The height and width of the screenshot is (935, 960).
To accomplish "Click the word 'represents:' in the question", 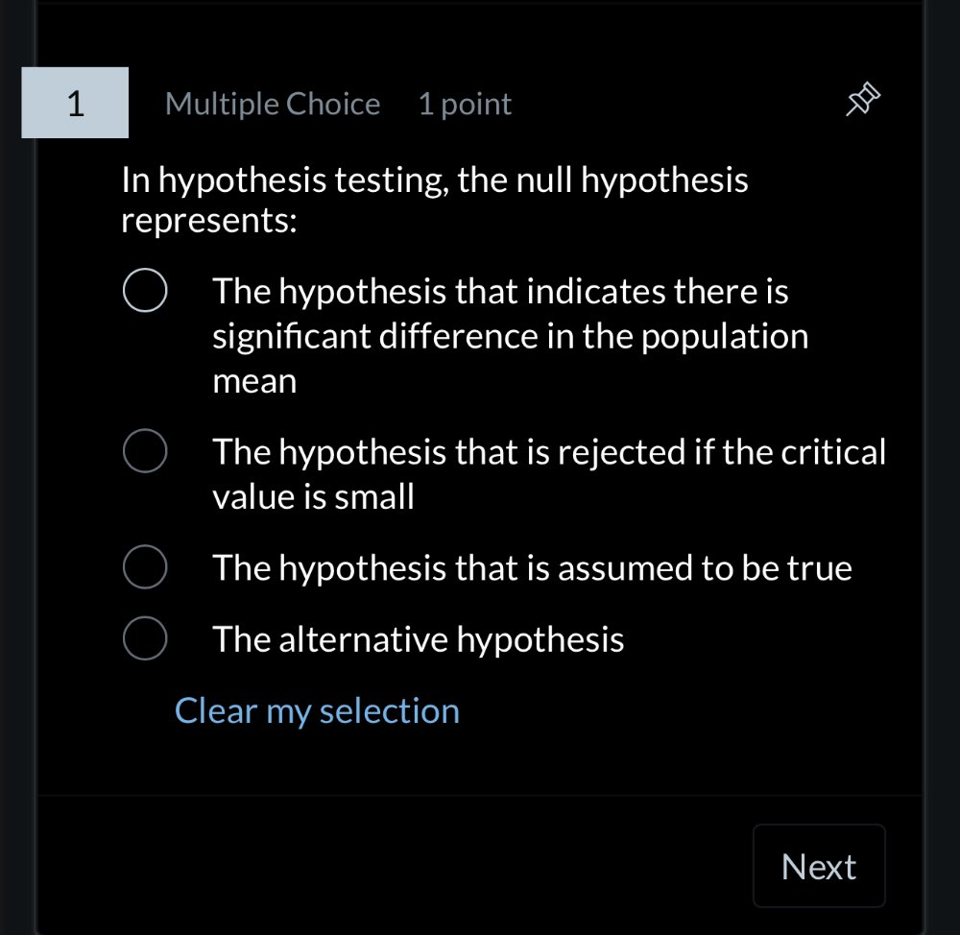I will pos(208,222).
